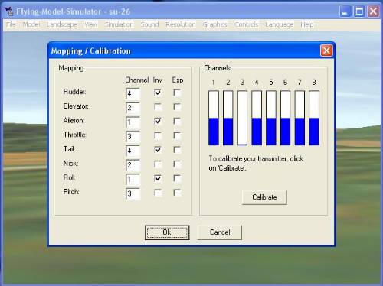Focus the Elevator channel input field
Viewport: 383px width, 286px height.
pos(133,108)
